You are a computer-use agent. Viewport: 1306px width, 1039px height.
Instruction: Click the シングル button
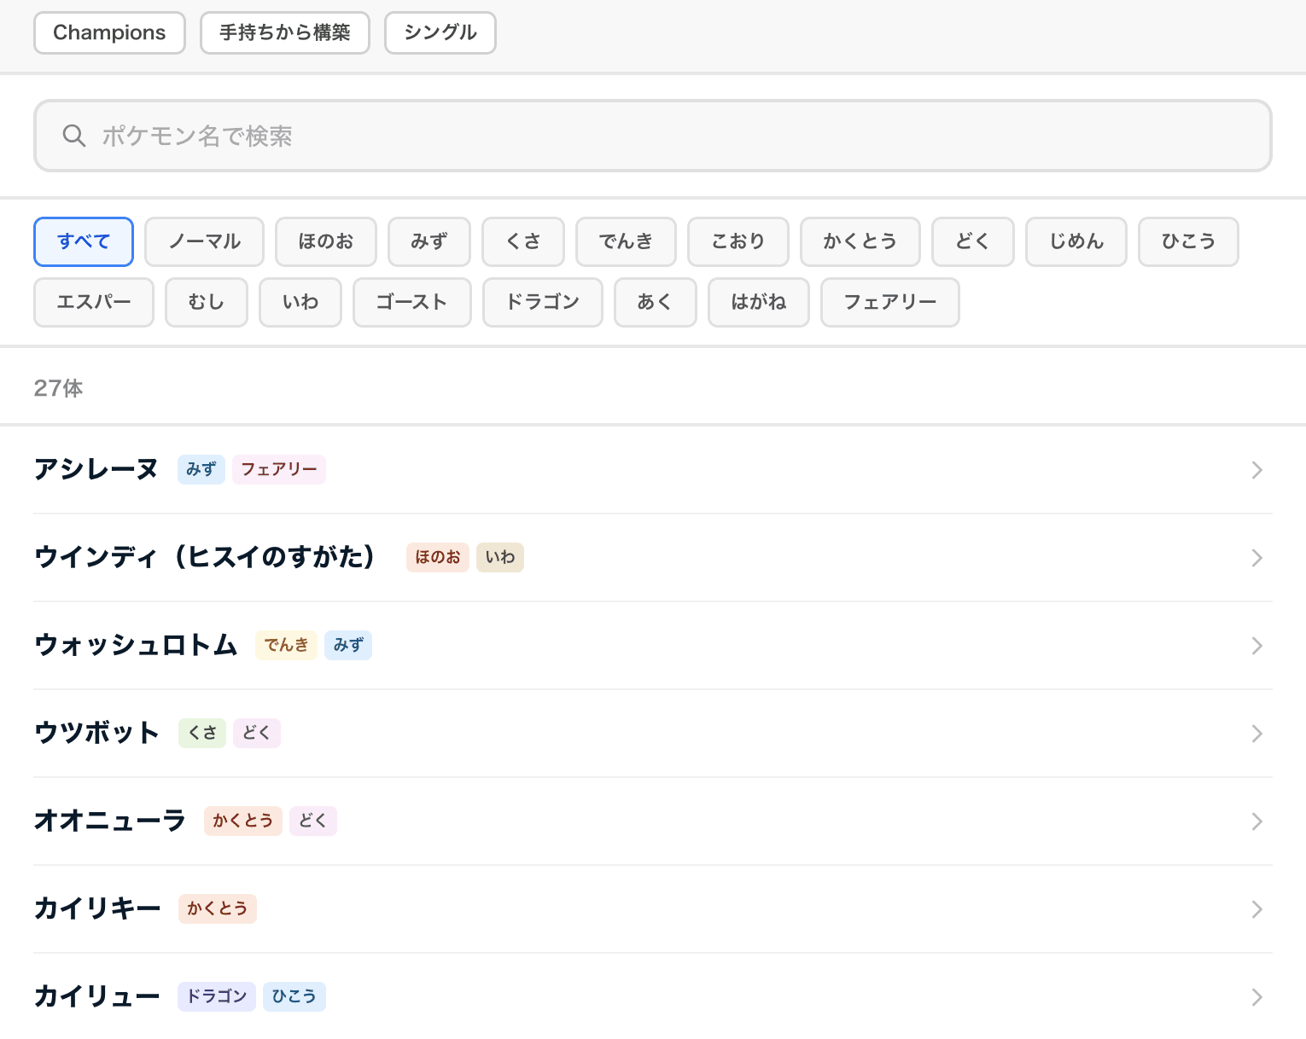tap(440, 32)
